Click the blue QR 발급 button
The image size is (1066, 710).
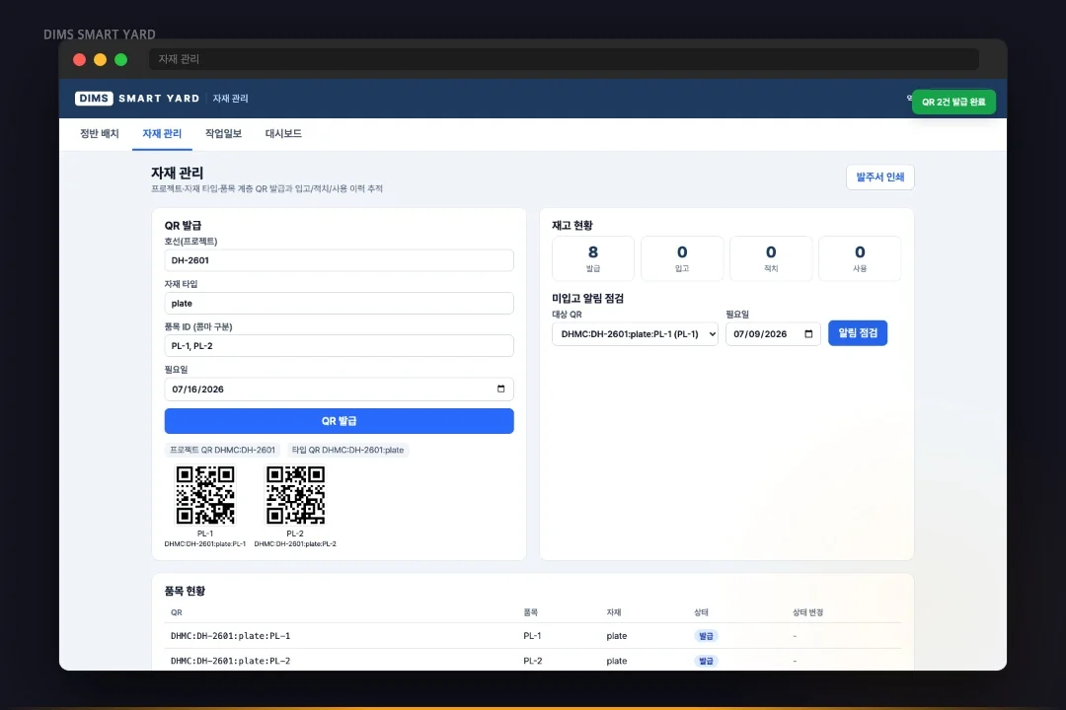(340, 421)
